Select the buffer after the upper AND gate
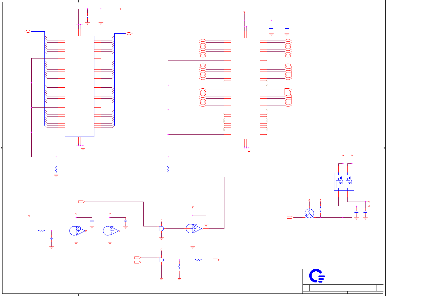This screenshot has height=299, width=423. pos(194,228)
